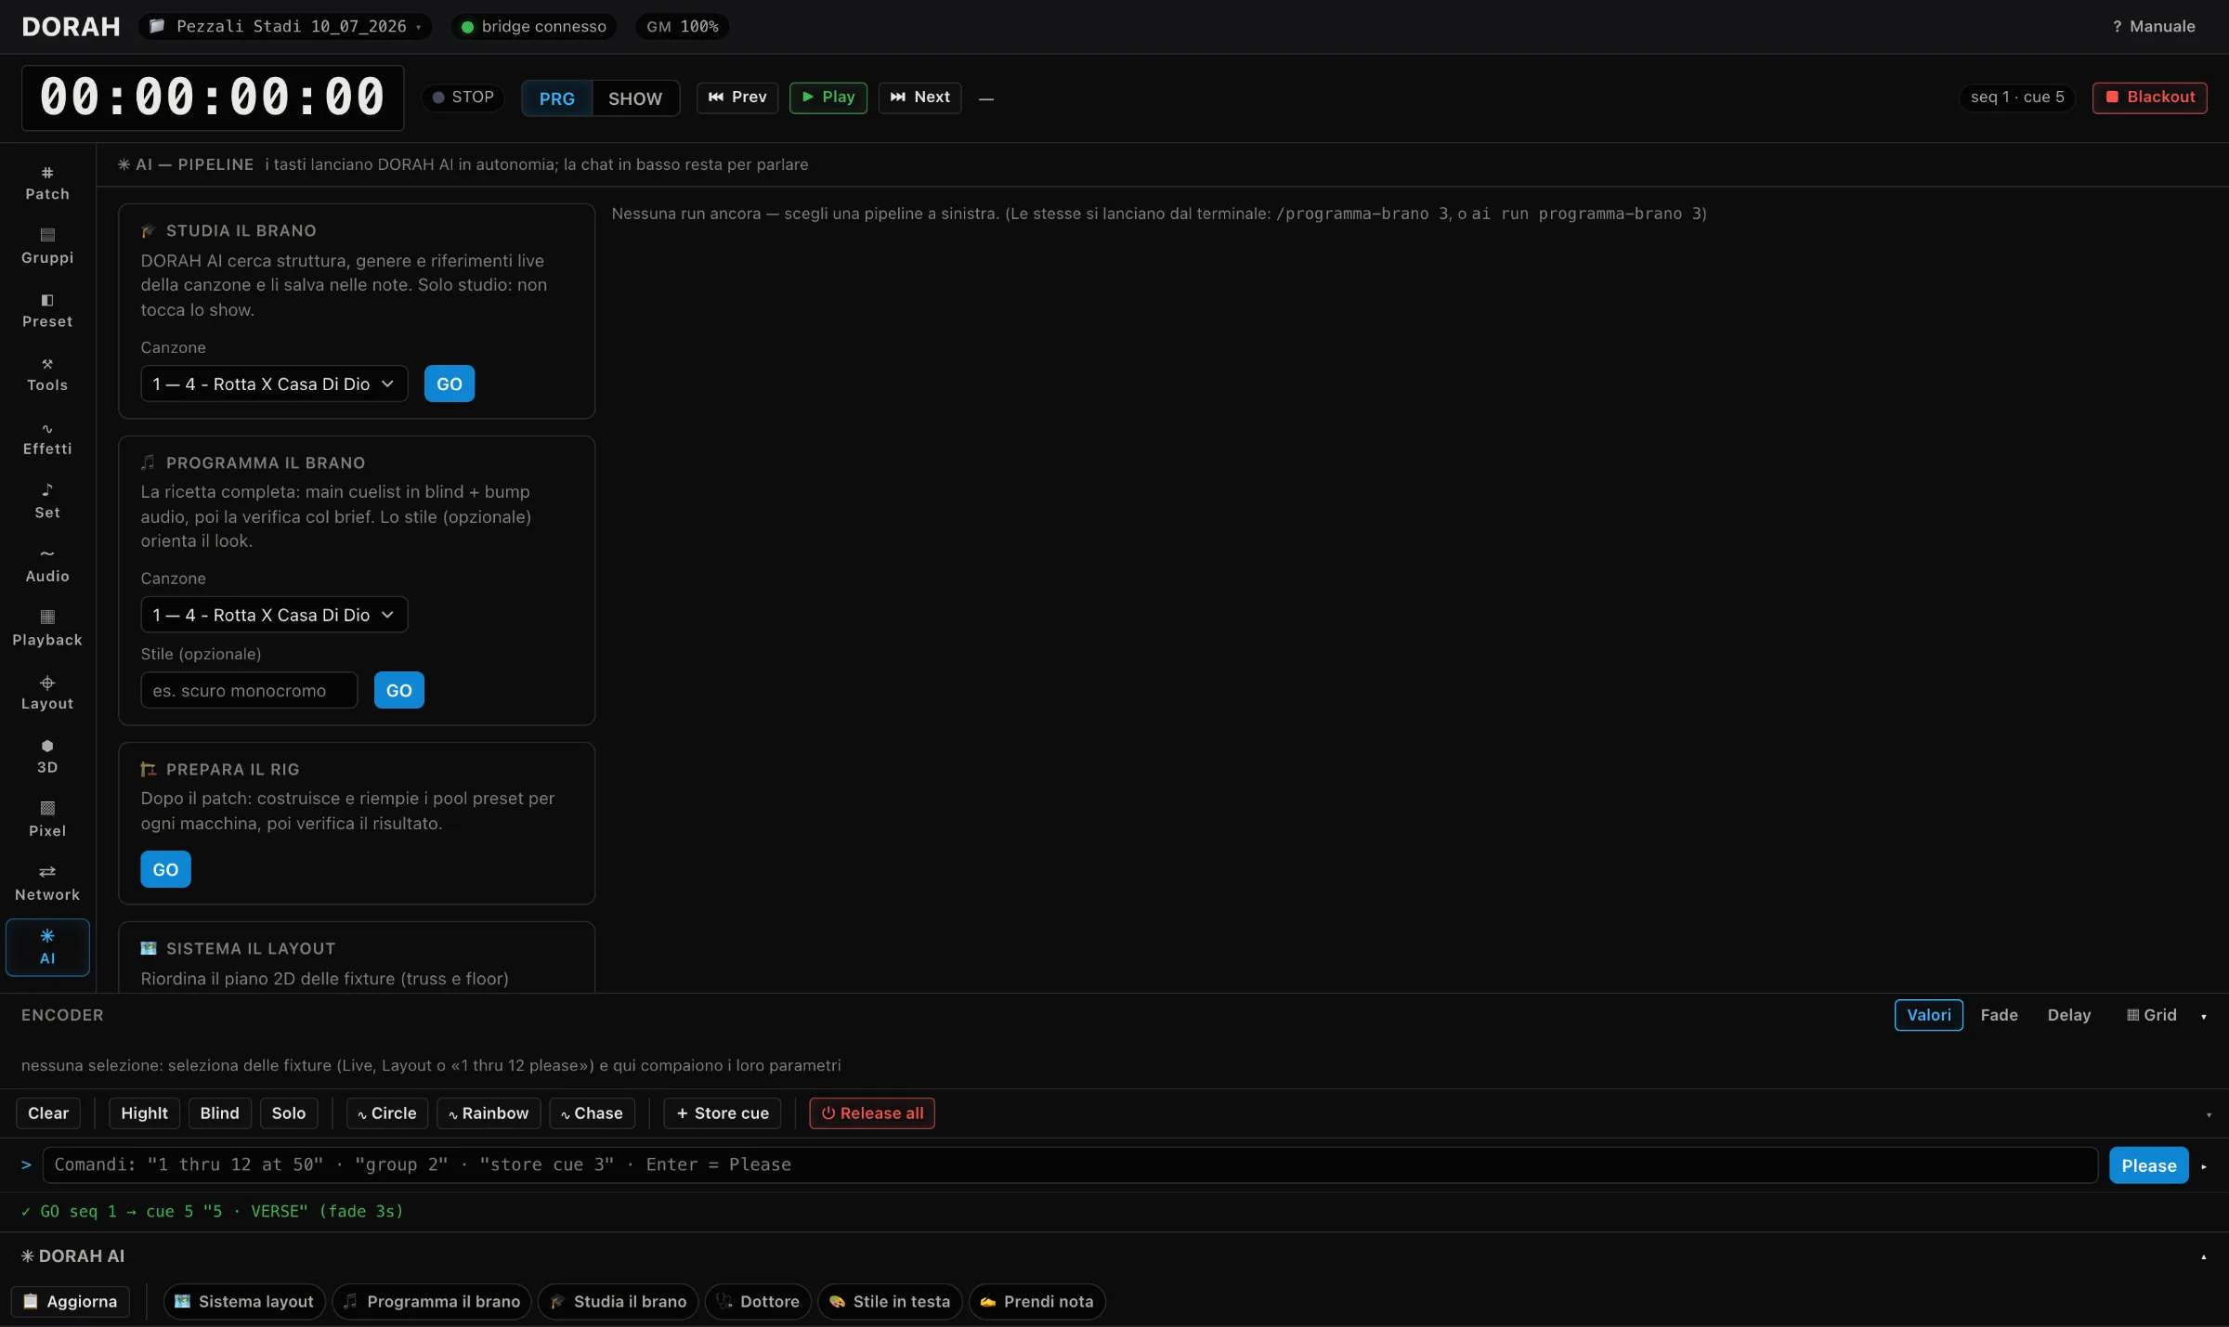Viewport: 2229px width, 1327px height.
Task: Open the Set sidebar panel
Action: point(47,501)
